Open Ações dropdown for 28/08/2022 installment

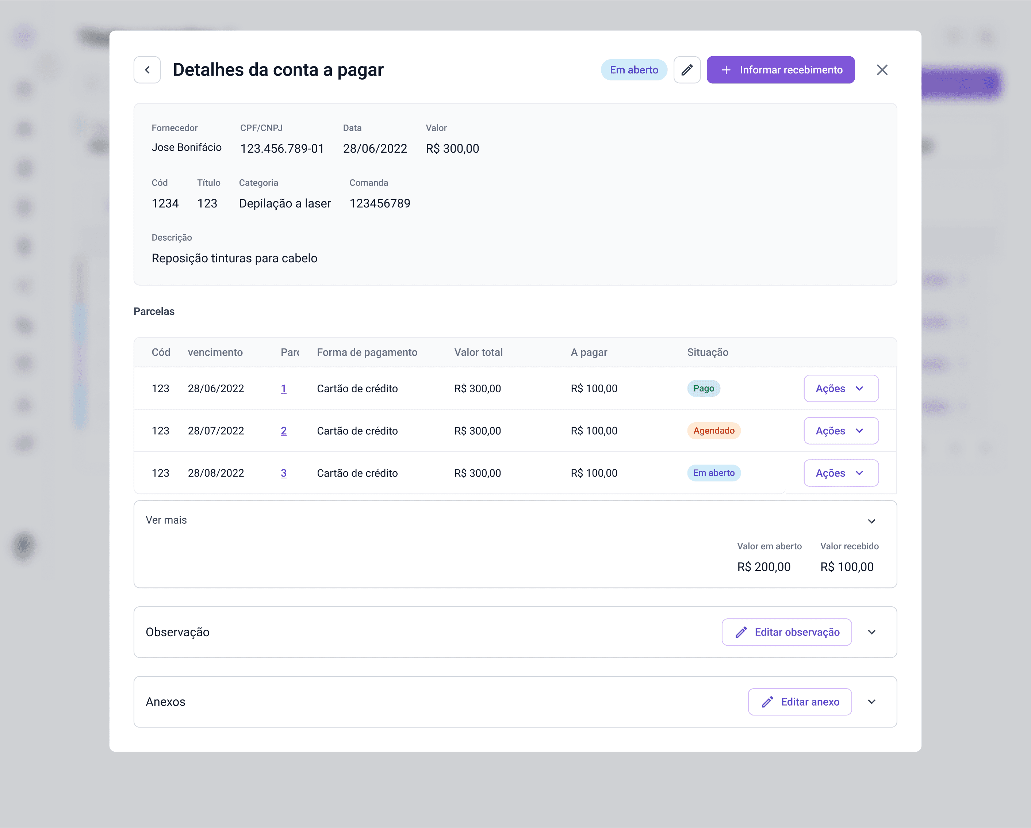pos(841,473)
